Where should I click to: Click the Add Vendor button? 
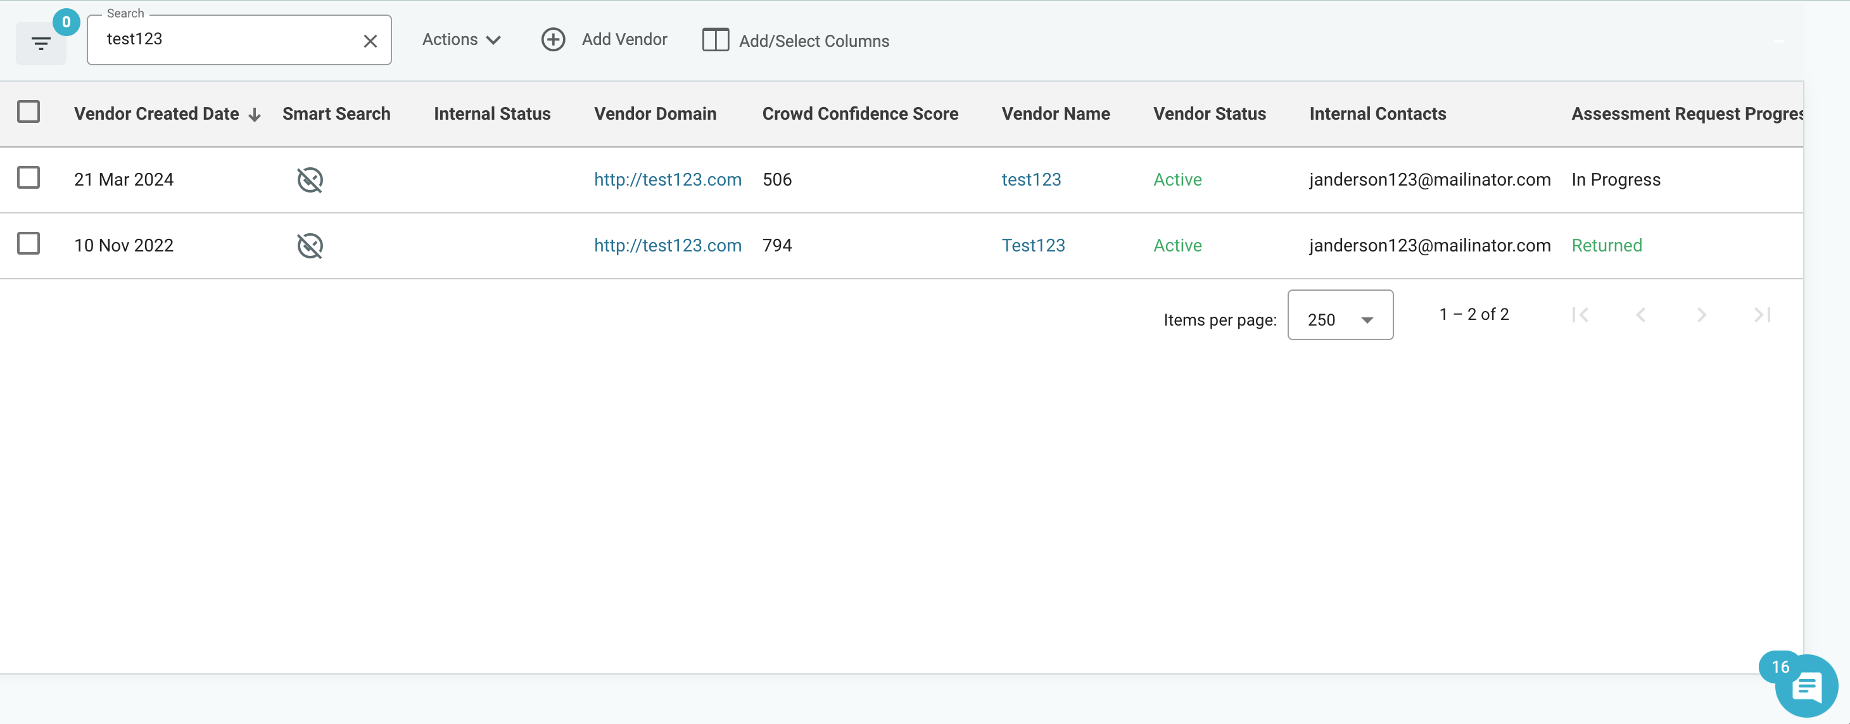pyautogui.click(x=605, y=39)
